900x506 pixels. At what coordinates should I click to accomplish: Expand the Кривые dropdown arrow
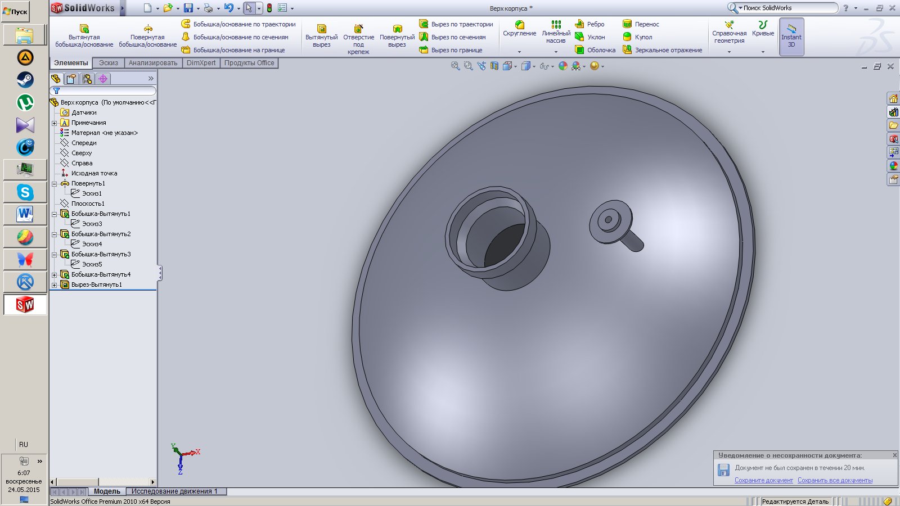tap(763, 52)
